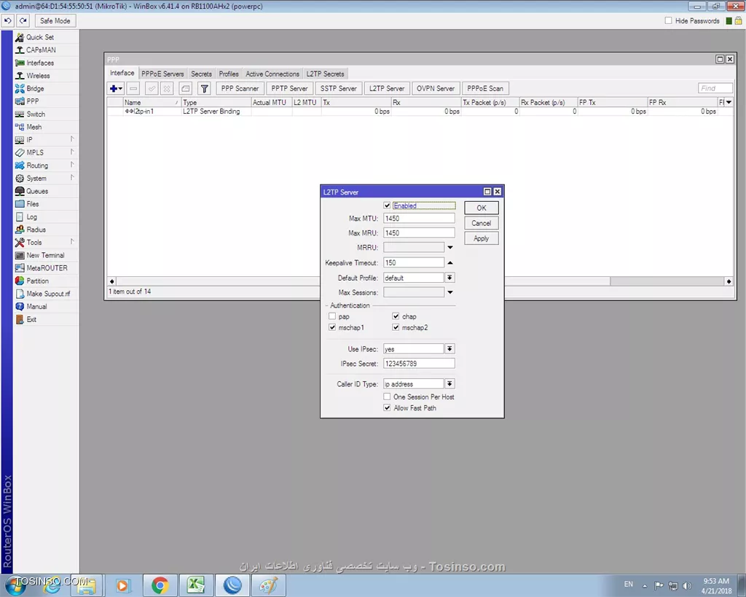The image size is (746, 597).
Task: Open the PPP Scanner button
Action: point(240,88)
